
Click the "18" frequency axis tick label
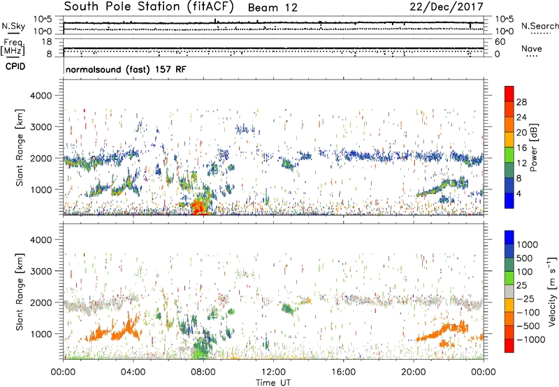click(x=47, y=42)
